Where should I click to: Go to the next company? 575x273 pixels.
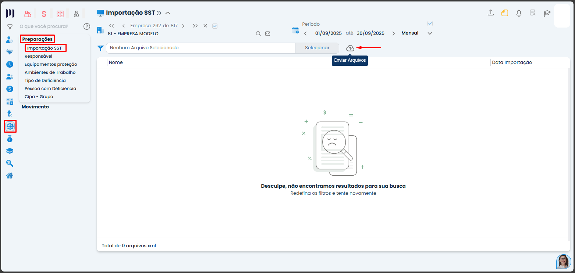(x=183, y=26)
